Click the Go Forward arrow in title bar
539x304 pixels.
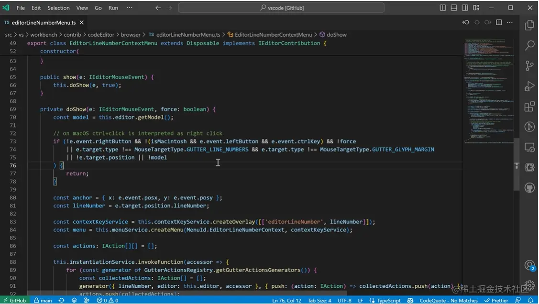pos(169,8)
